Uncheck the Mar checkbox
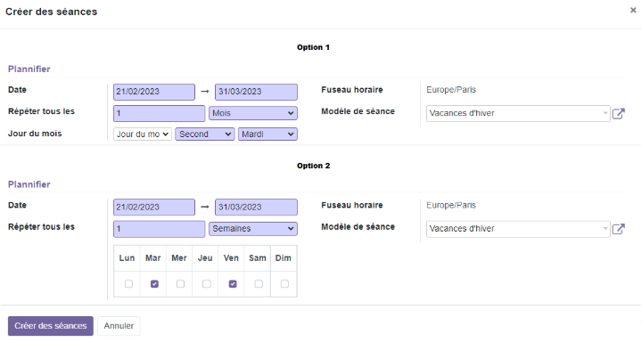The height and width of the screenshot is (342, 642). coord(154,283)
